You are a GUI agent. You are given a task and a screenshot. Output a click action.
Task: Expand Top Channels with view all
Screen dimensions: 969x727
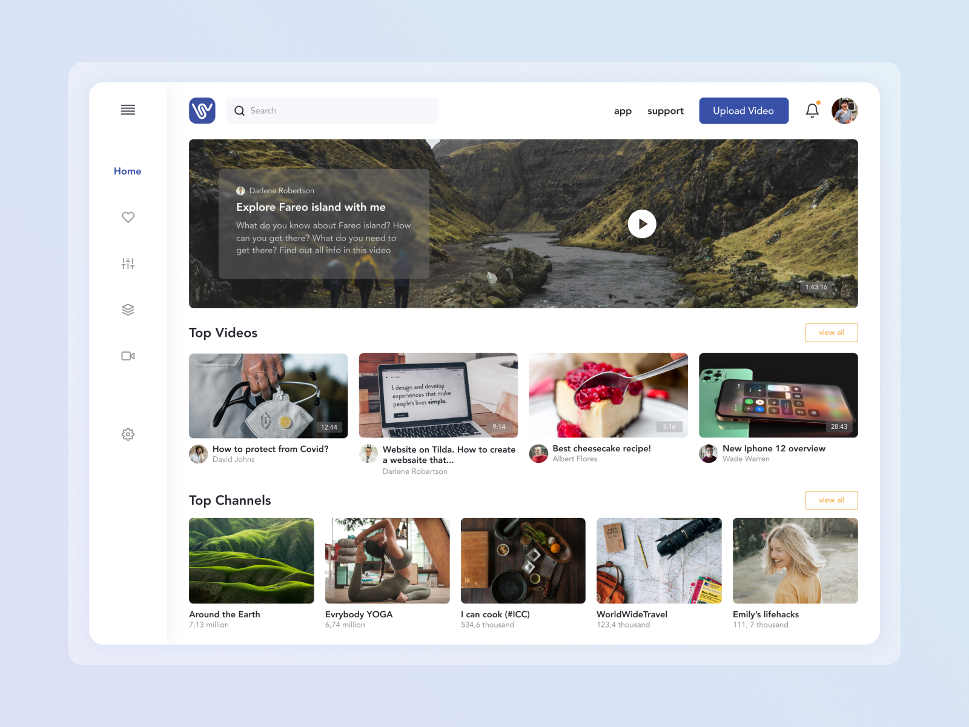point(831,500)
